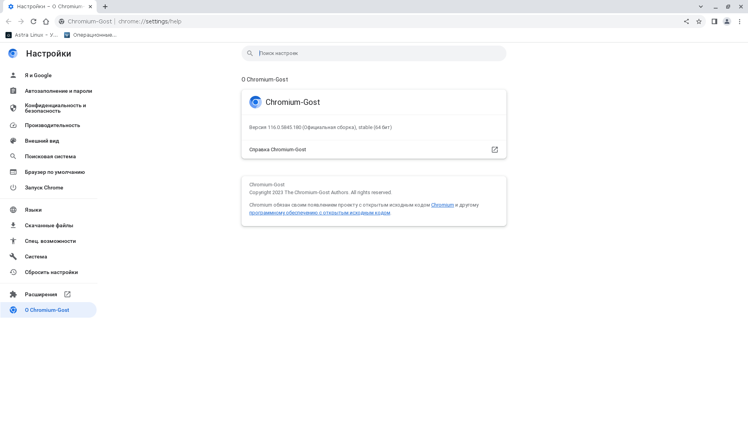748x421 pixels.
Task: Open Запуск Chrome section
Action: tap(48, 188)
